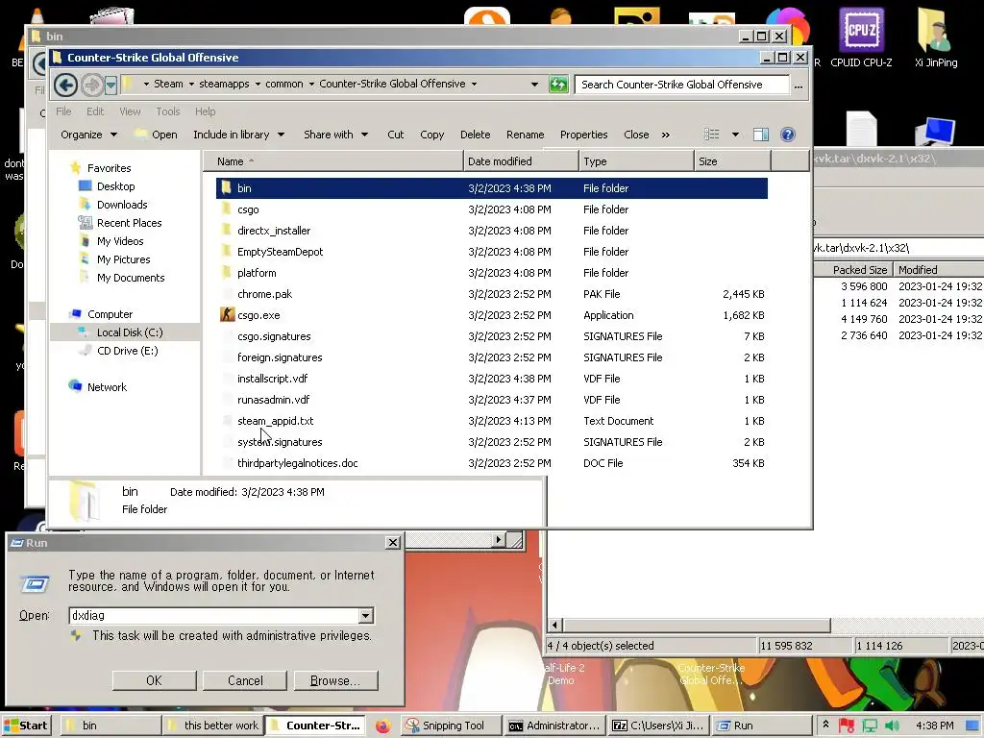Expand the address bar history dropdown
Image resolution: width=984 pixels, height=738 pixels.
(x=534, y=85)
